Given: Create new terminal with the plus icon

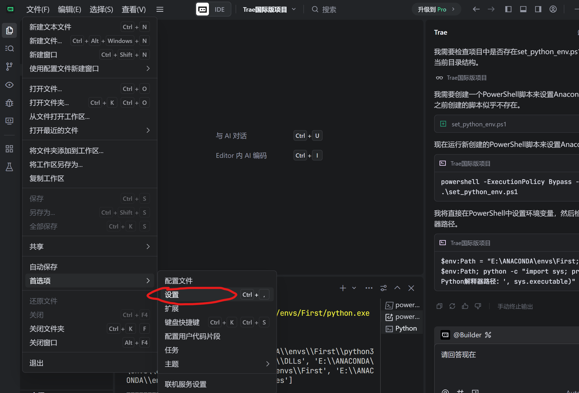Looking at the screenshot, I should click(x=343, y=288).
